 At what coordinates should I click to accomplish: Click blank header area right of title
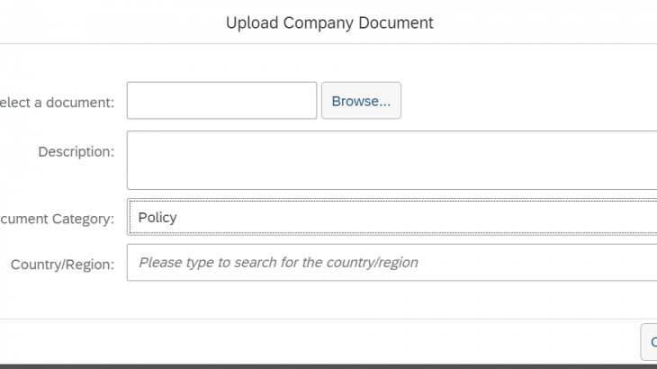coord(549,22)
